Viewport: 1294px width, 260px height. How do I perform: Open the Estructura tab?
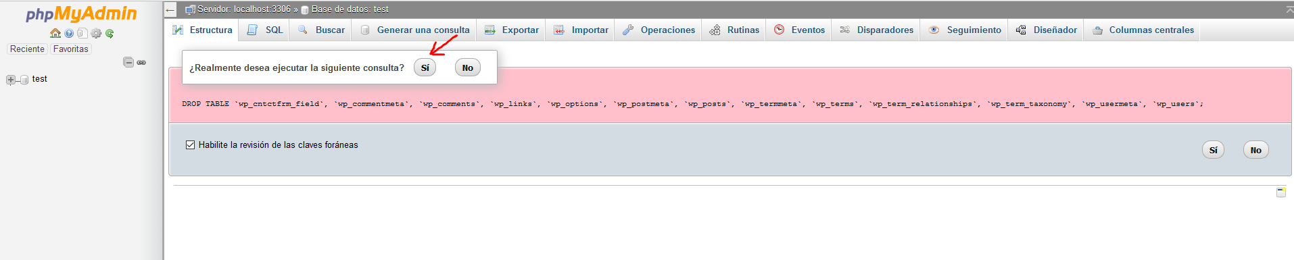[202, 30]
